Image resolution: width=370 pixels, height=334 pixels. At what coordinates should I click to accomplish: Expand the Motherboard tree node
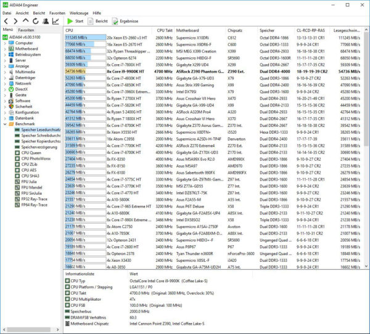click(5, 49)
